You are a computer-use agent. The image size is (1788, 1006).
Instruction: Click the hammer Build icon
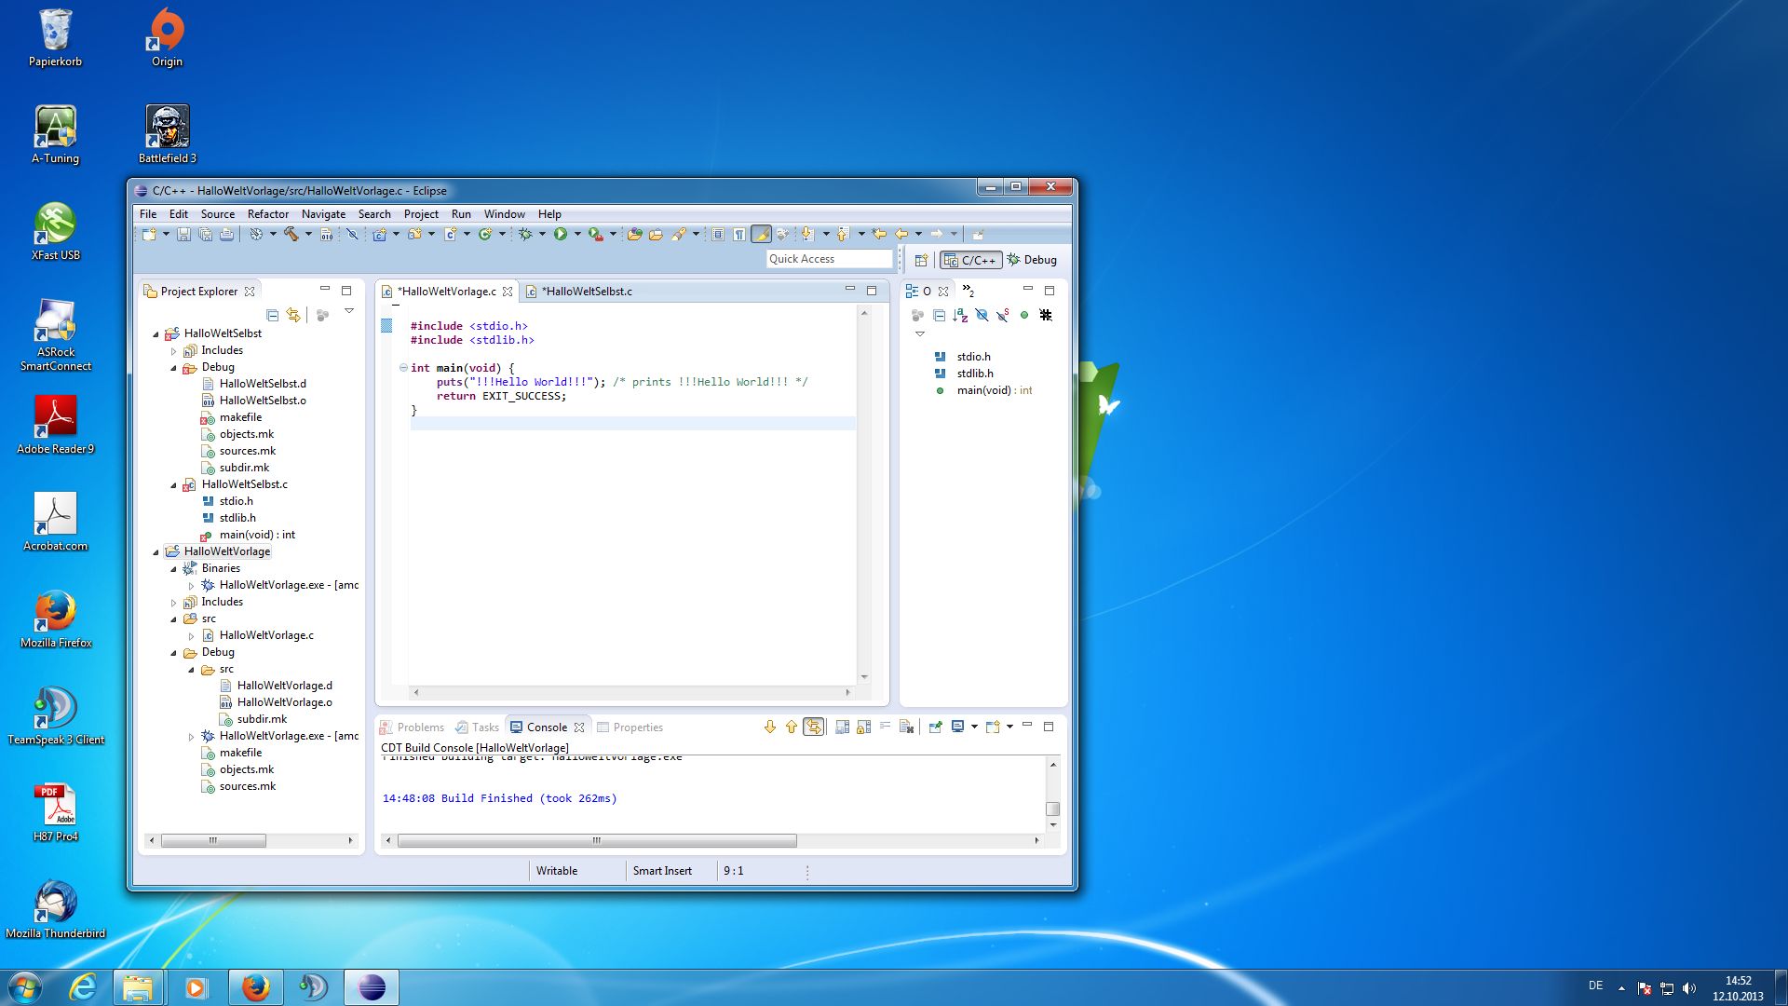pos(291,235)
